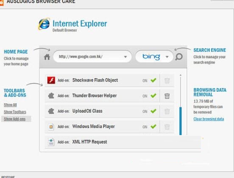Click the Shockwave Flash Object icon
Image resolution: width=234 pixels, height=178 pixels.
(x=51, y=80)
